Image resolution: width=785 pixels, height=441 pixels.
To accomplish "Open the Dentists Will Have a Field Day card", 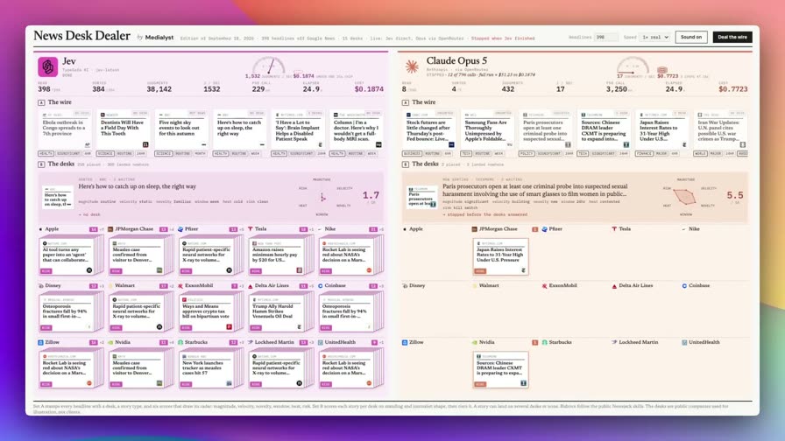I will click(124, 129).
